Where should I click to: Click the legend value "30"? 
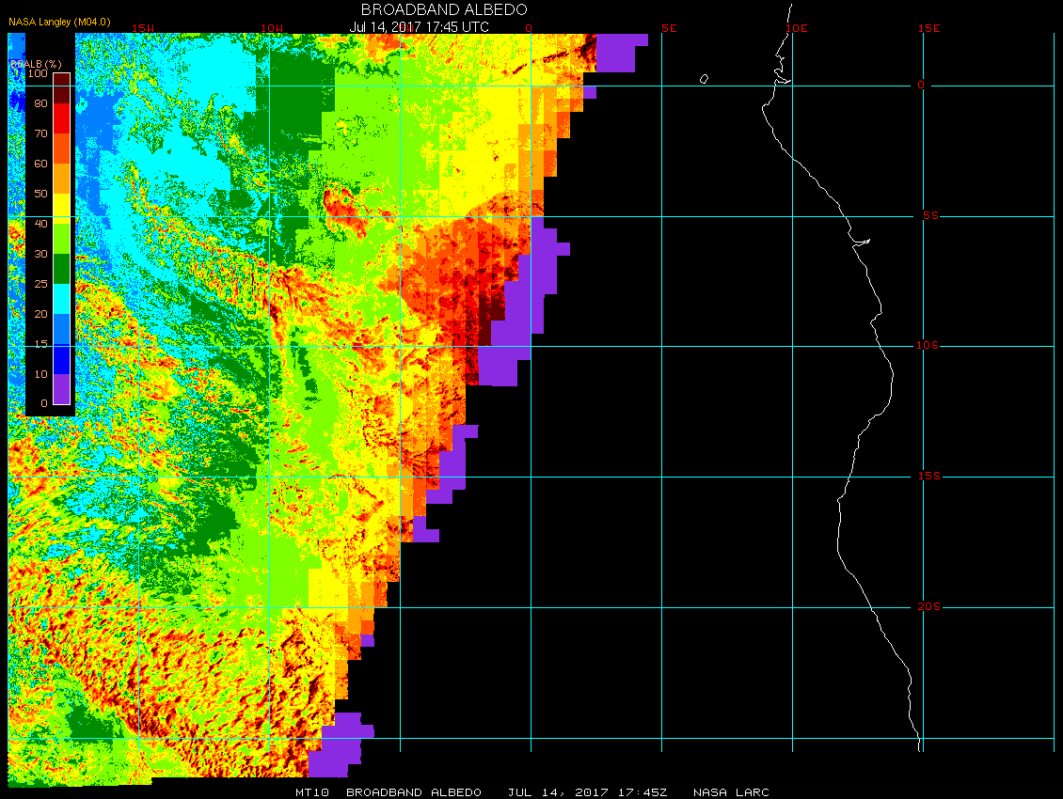(41, 254)
